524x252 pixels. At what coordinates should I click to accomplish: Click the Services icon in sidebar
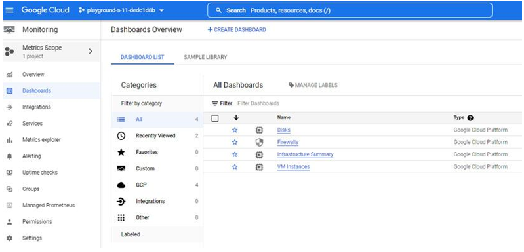[x=9, y=123]
